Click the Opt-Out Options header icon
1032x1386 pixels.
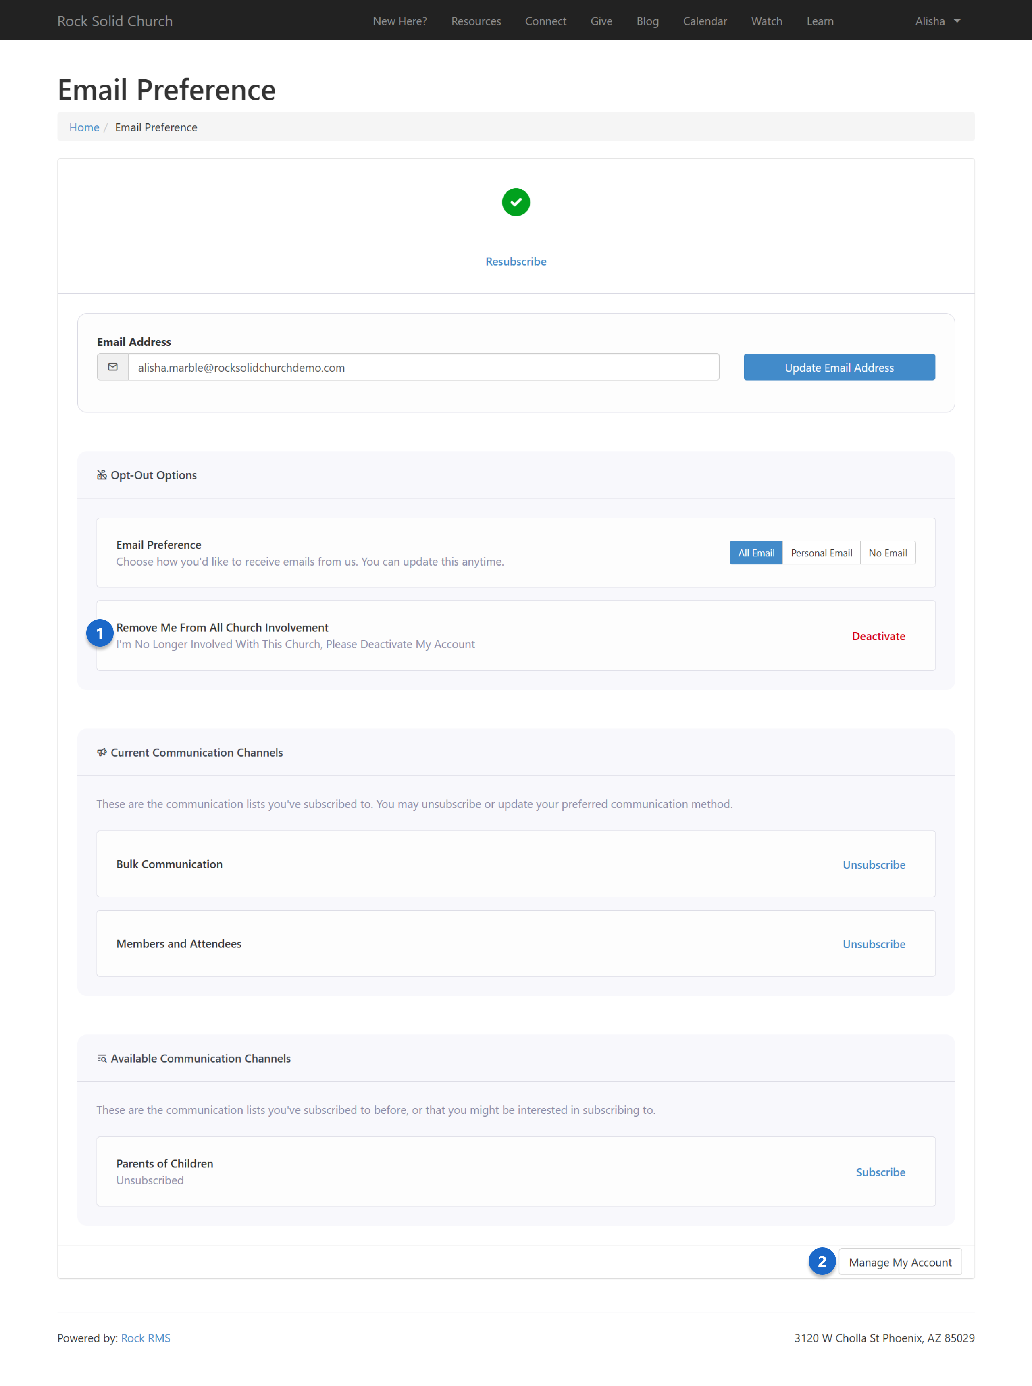pos(102,475)
